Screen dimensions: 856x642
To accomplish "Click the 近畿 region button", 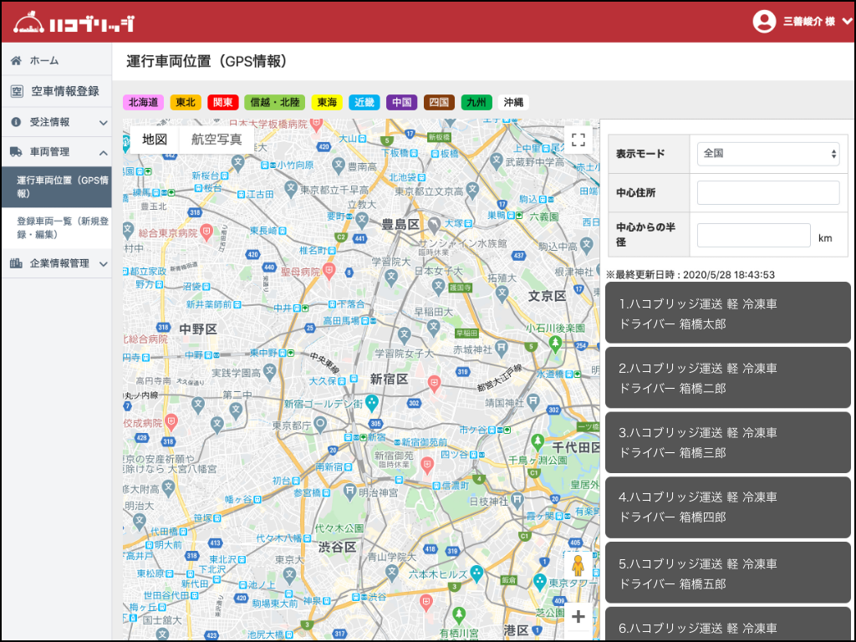I will (364, 102).
